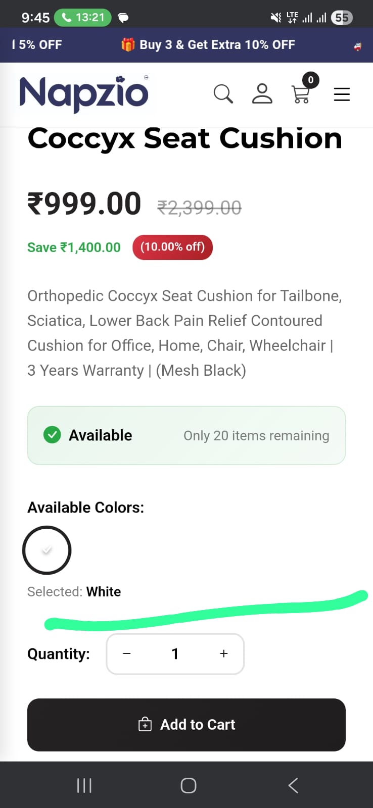373x808 pixels.
Task: Decrease quantity with minus button
Action: click(127, 654)
